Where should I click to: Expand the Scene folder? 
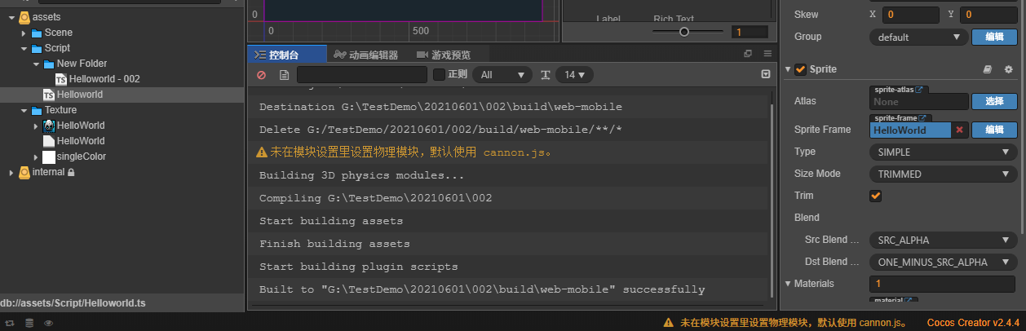coord(24,33)
